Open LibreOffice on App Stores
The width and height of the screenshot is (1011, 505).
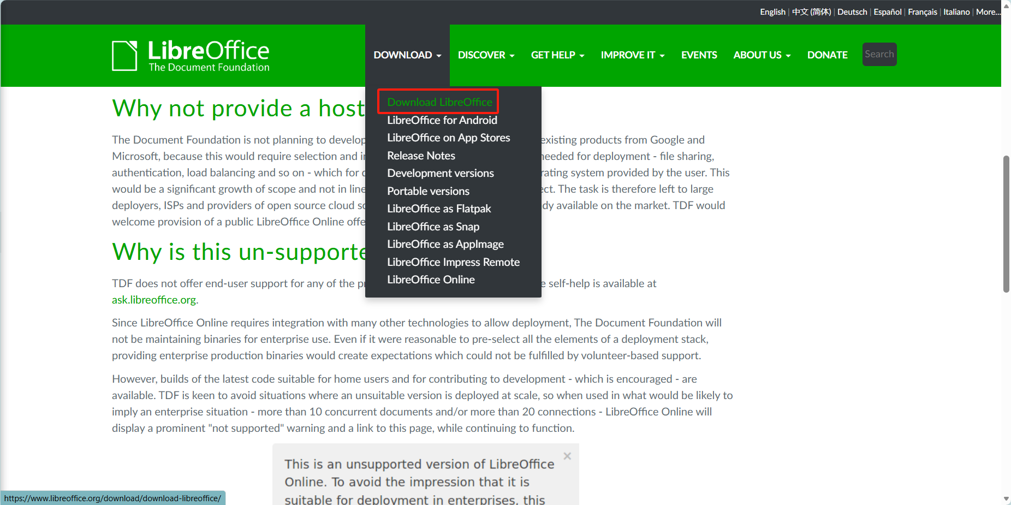449,138
